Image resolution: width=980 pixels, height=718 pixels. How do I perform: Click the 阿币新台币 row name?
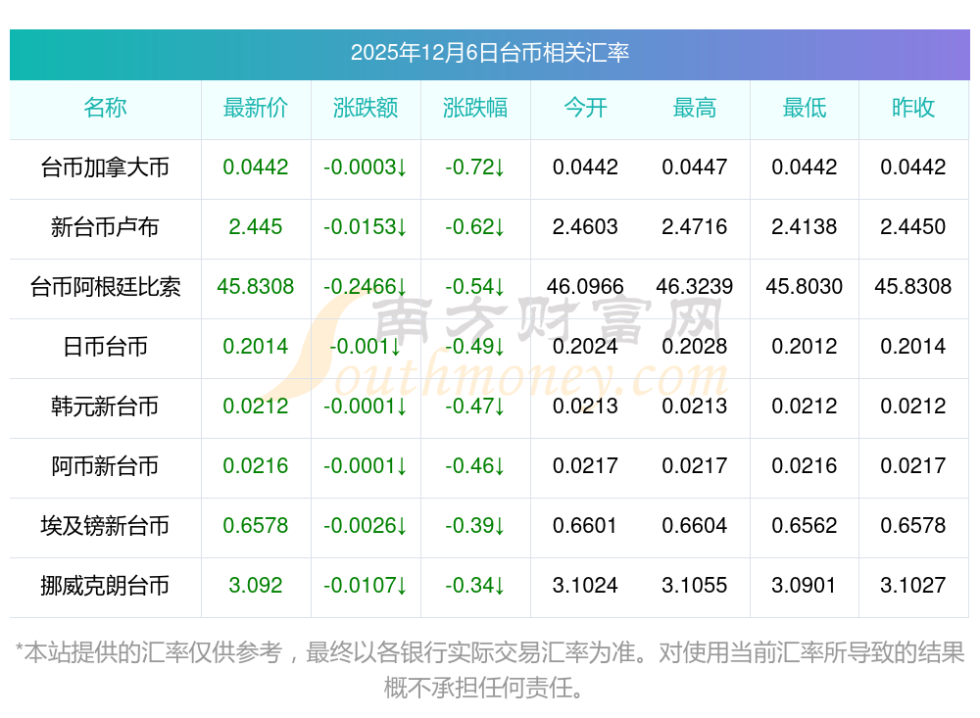pos(105,466)
